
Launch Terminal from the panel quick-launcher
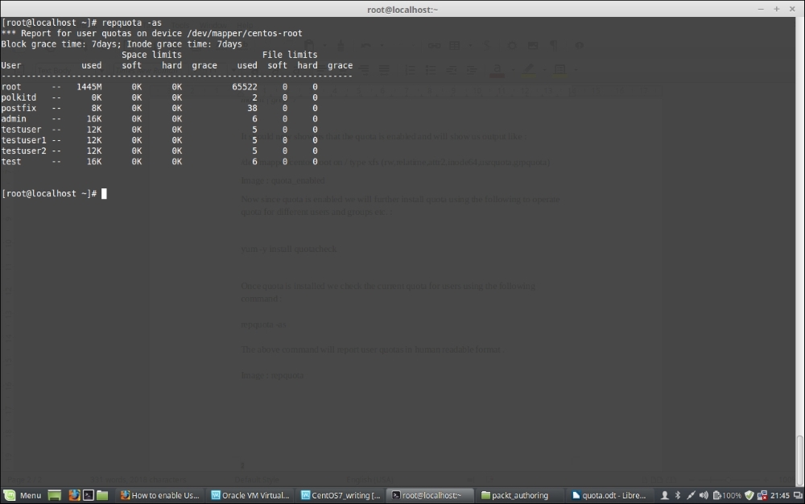pyautogui.click(x=89, y=495)
